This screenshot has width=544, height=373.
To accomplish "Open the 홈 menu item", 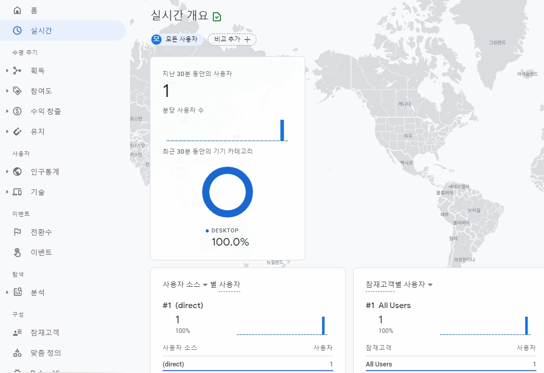I will click(63, 10).
